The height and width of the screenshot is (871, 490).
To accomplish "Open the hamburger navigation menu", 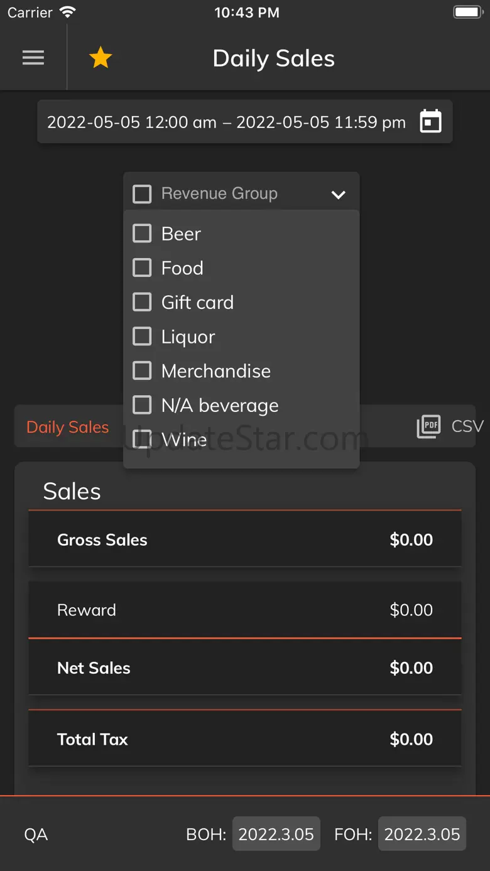I will pyautogui.click(x=33, y=58).
